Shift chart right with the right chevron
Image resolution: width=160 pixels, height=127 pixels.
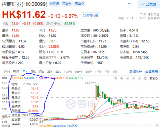pyautogui.click(x=139, y=78)
